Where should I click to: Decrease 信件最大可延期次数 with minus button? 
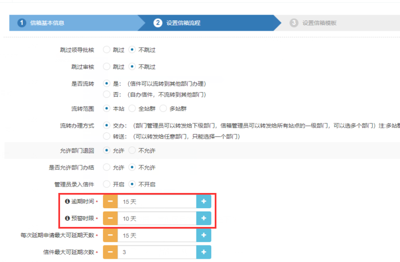[110, 252]
